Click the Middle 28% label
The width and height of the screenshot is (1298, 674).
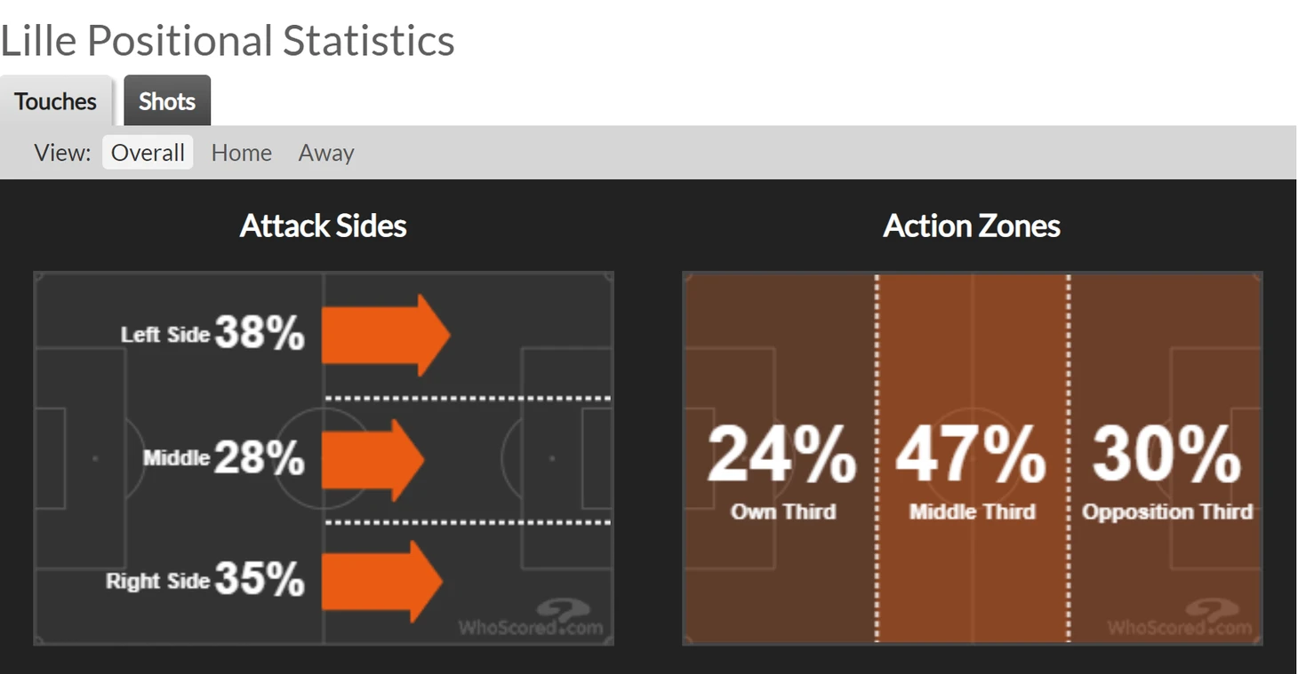click(224, 458)
